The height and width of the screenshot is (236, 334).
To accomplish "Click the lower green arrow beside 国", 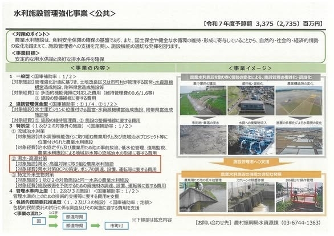I will [53, 226].
